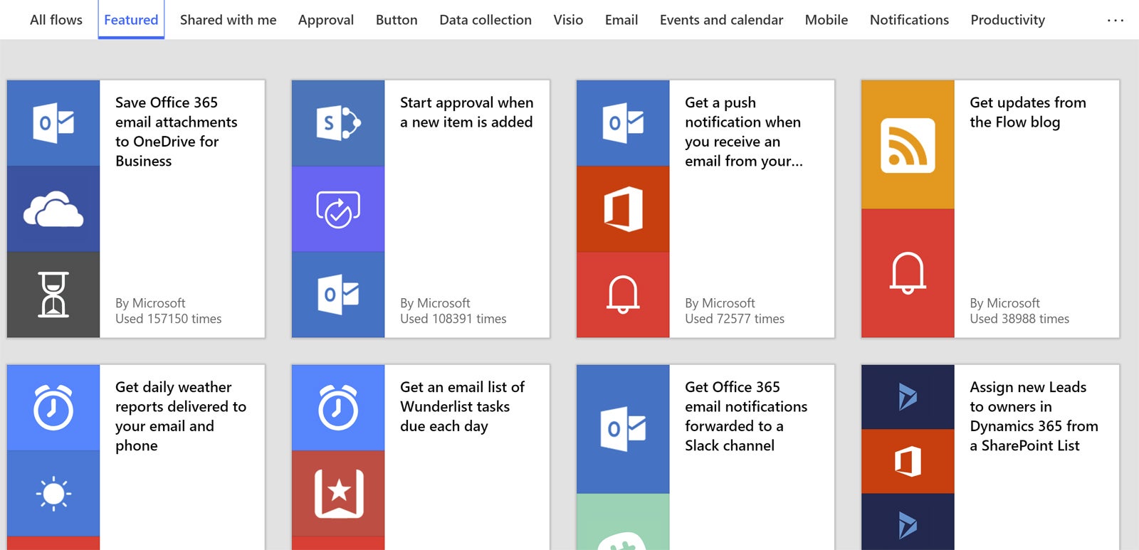The image size is (1139, 550).
Task: Click the sun weather icon
Action: coord(53,494)
